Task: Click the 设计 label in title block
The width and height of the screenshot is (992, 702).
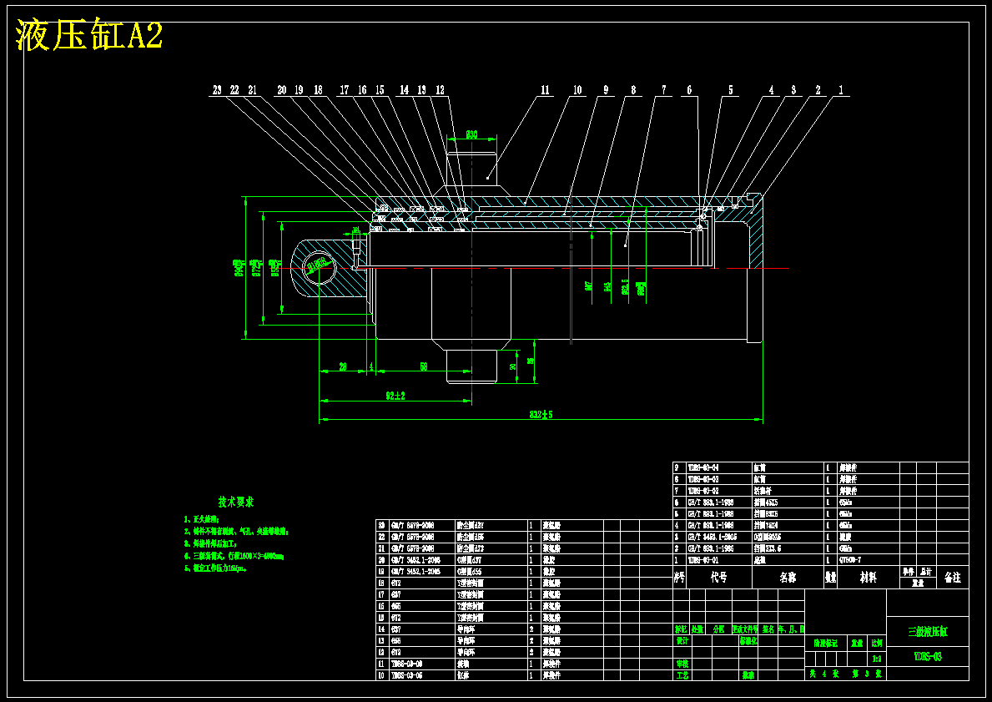Action: 682,640
